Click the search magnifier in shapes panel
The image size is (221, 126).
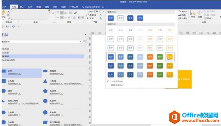(84, 41)
